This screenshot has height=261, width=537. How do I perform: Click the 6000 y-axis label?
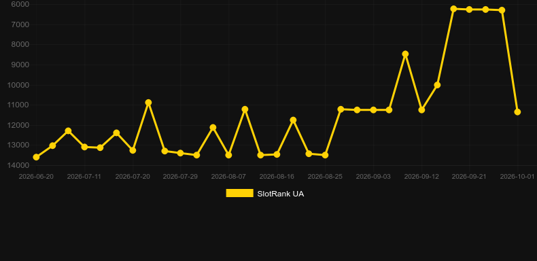(x=20, y=4)
